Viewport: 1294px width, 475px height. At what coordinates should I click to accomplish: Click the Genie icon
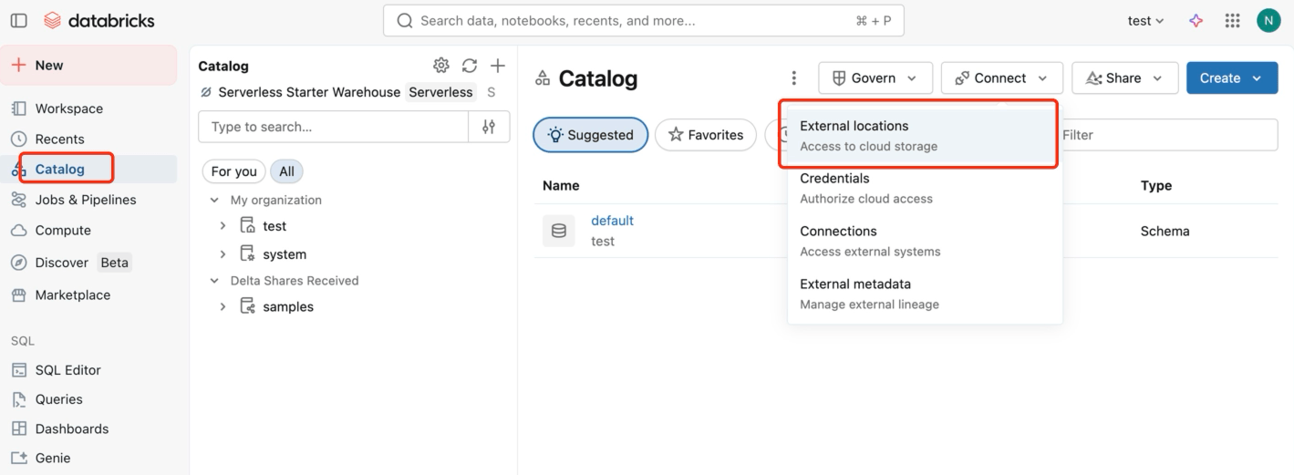(18, 458)
